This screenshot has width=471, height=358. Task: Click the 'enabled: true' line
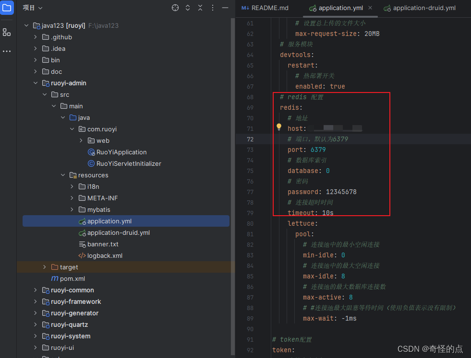click(320, 86)
